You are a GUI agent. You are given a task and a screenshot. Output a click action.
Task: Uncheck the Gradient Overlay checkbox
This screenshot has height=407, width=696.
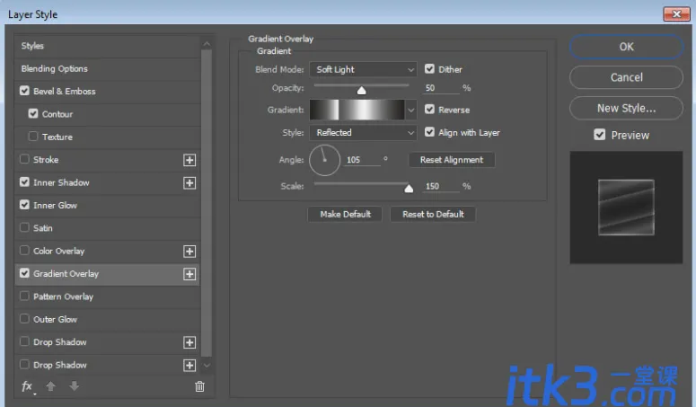coord(24,273)
